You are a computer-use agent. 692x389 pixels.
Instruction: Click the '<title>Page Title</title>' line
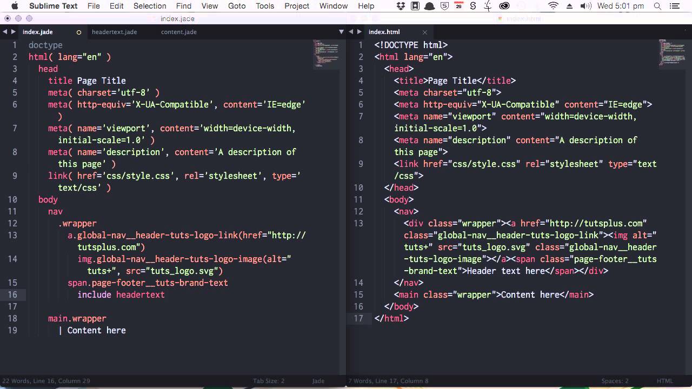[x=455, y=81]
